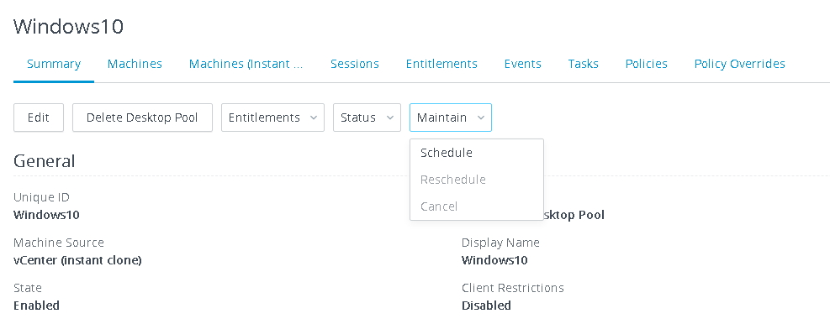View the Entitlements tab
This screenshot has width=830, height=324.
coord(441,64)
